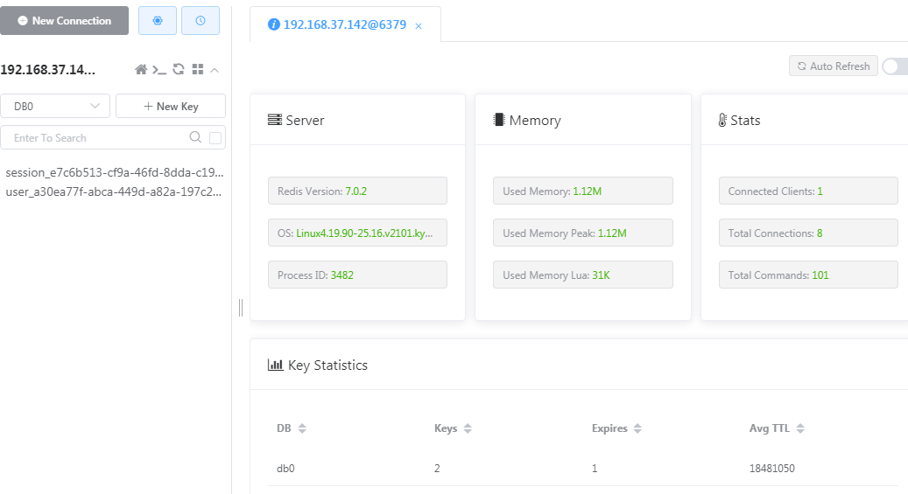
Task: Click the Process ID 3482 field
Action: click(357, 275)
